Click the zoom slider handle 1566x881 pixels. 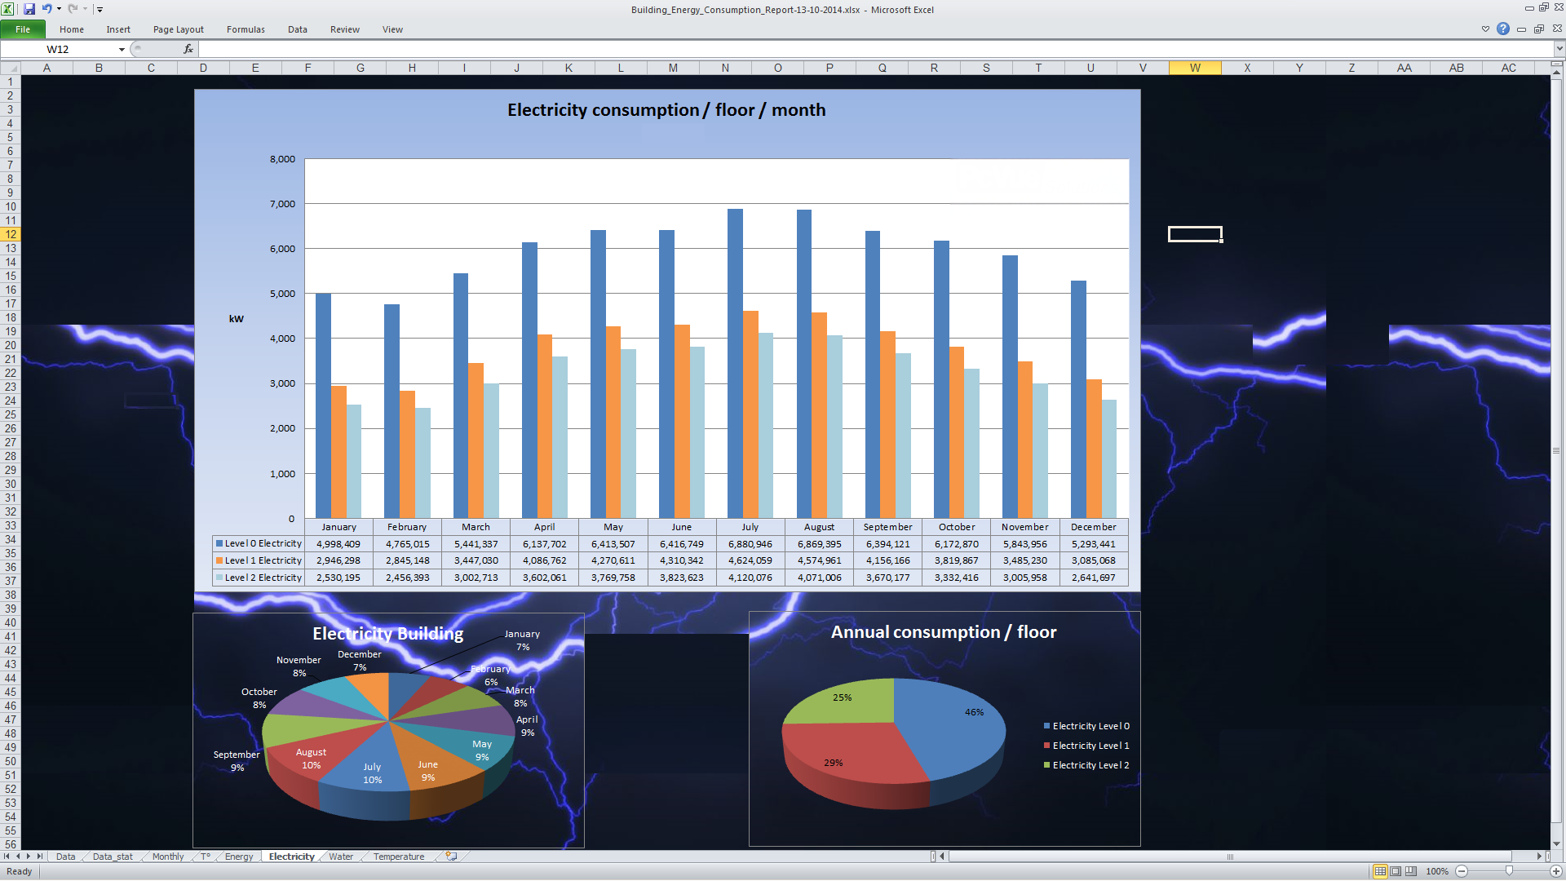[1509, 871]
